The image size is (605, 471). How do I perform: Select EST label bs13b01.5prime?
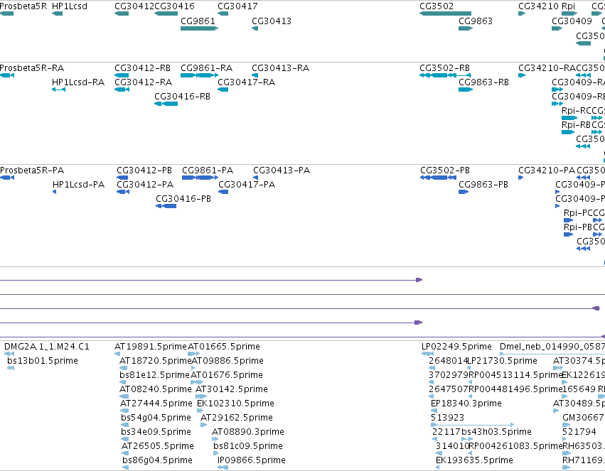[43, 361]
